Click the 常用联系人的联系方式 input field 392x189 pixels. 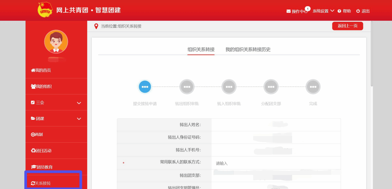click(x=276, y=163)
